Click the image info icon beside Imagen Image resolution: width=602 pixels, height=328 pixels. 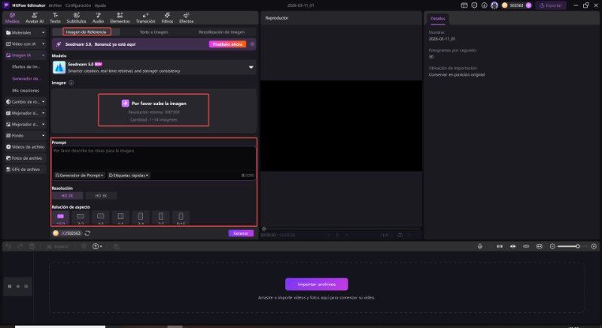click(71, 83)
